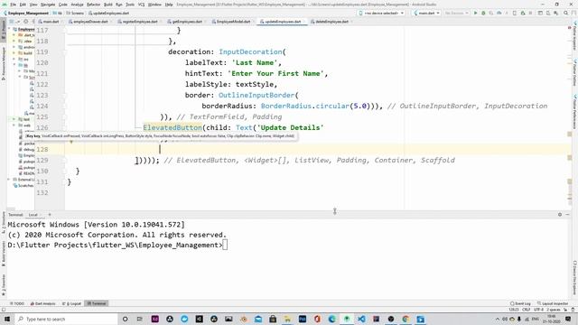This screenshot has height=325, width=578.
Task: Open the TODO tool window
Action: click(17, 303)
